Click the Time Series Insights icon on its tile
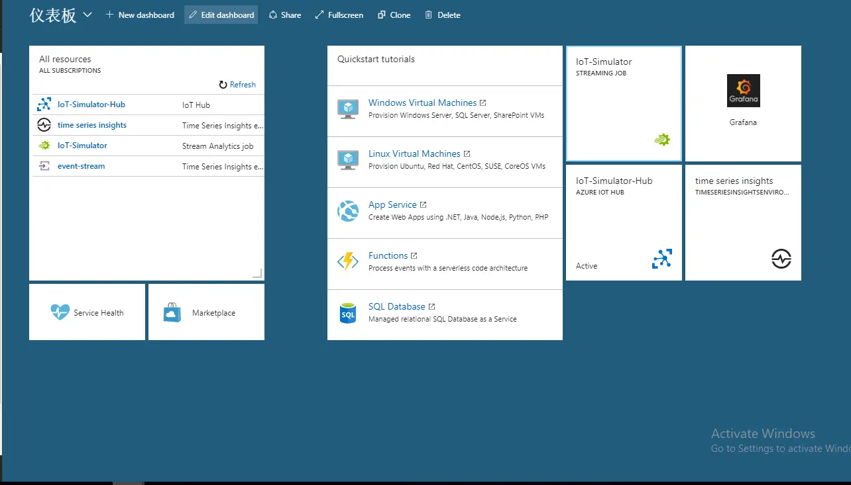 [781, 259]
